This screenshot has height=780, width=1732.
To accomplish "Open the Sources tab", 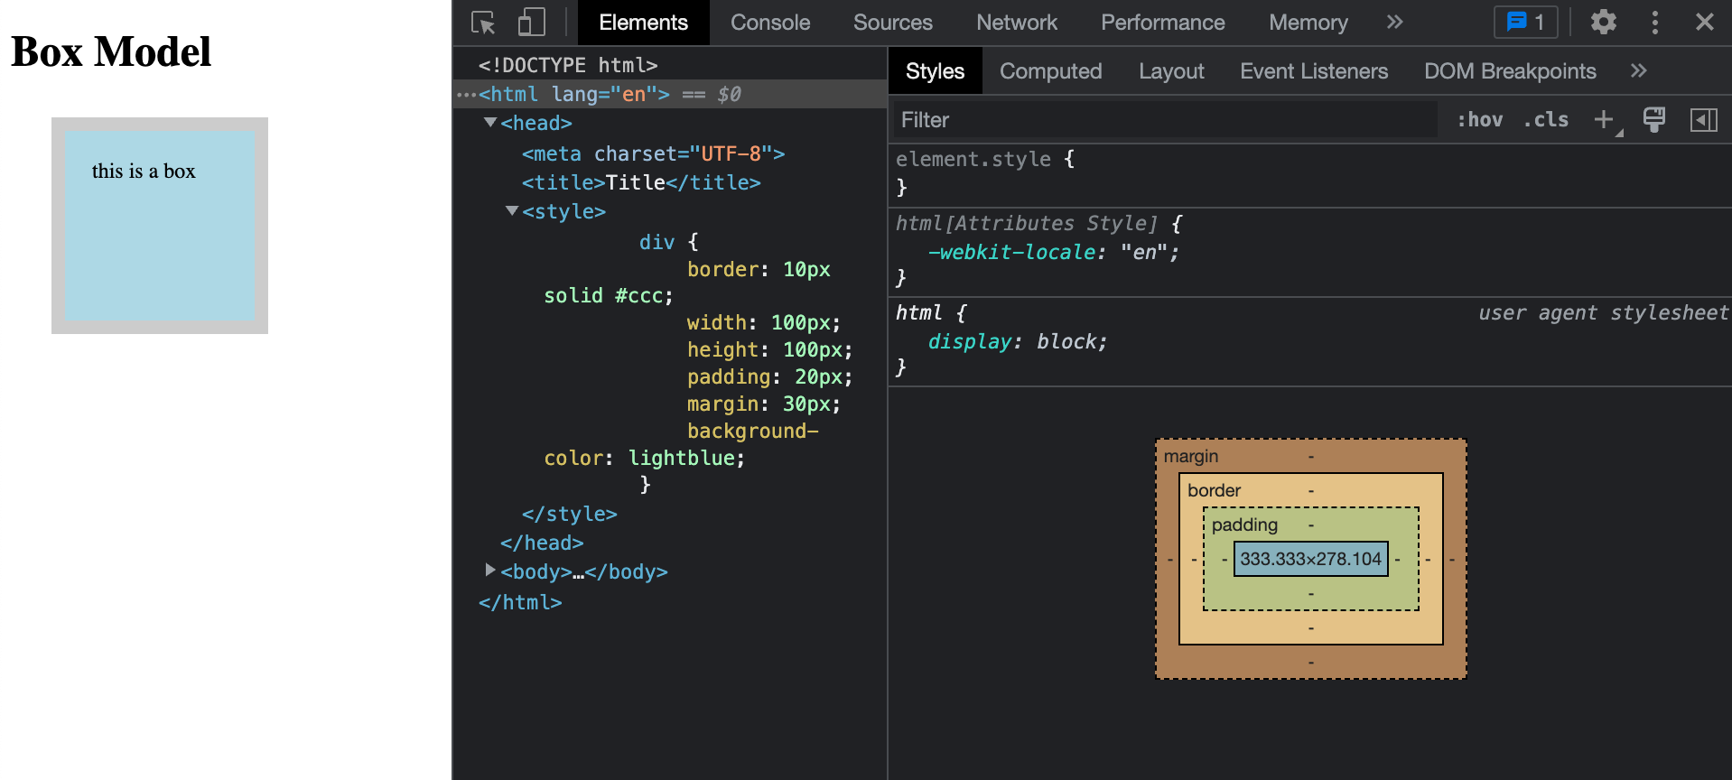I will pos(893,23).
